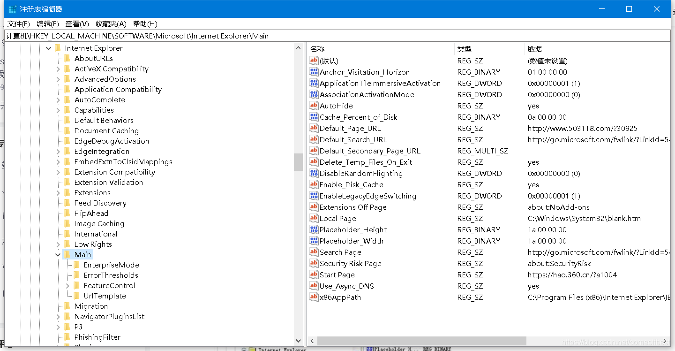Click the https://hao.360.cn/?a1004 data cell
The width and height of the screenshot is (675, 351).
[572, 275]
